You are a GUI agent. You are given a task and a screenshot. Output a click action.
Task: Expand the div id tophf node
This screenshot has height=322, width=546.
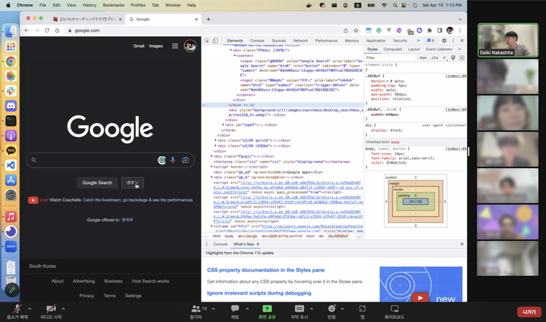(223, 124)
